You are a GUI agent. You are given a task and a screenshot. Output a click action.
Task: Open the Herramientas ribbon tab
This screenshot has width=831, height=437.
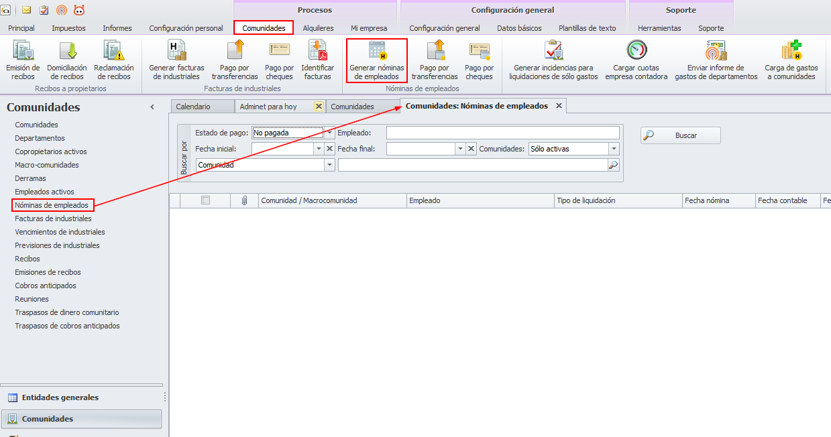click(x=659, y=28)
